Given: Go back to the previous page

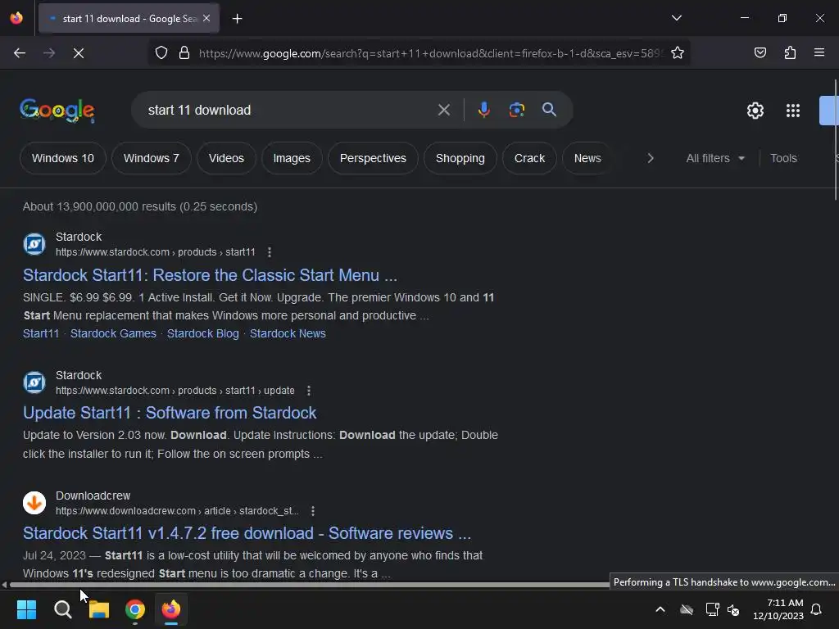Looking at the screenshot, I should pyautogui.click(x=20, y=53).
